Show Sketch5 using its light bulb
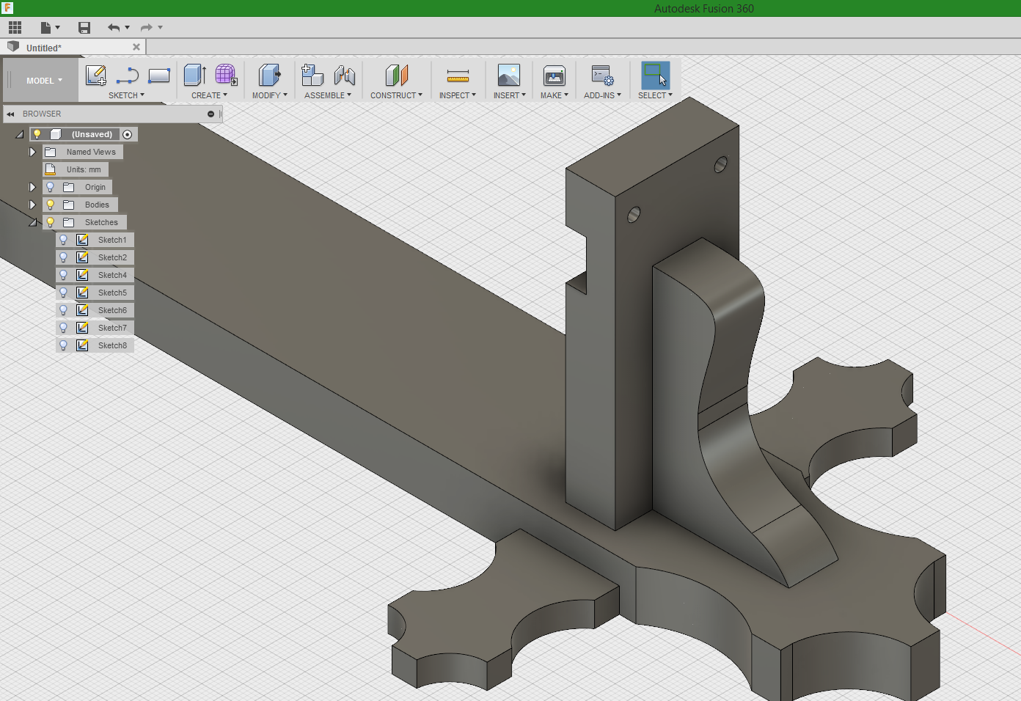This screenshot has height=701, width=1021. click(x=64, y=293)
